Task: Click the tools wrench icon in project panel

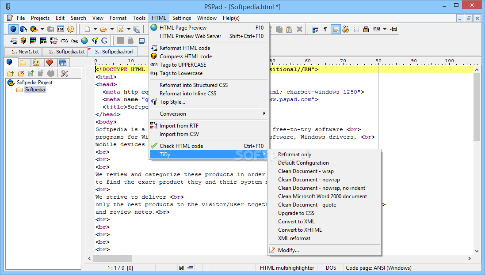Action: pos(65,73)
